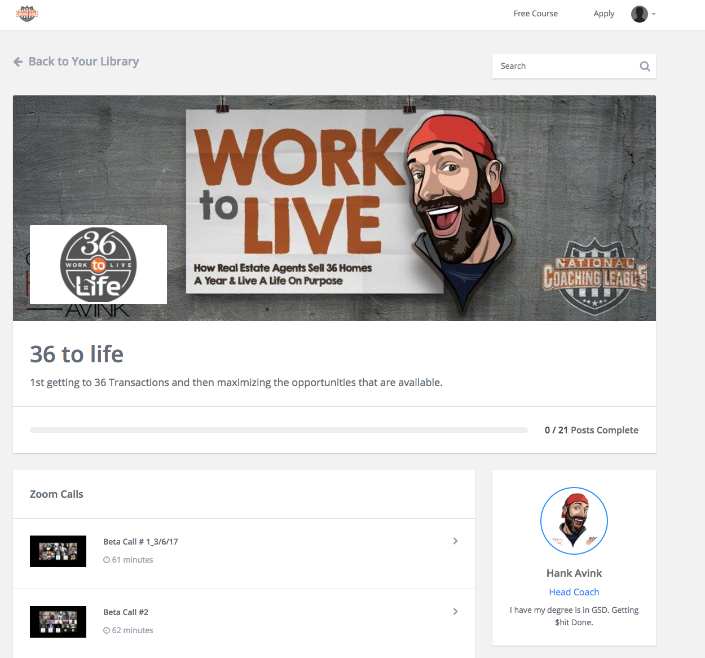The image size is (705, 658).
Task: Click the clock icon beside 61 minutes
Action: (107, 560)
